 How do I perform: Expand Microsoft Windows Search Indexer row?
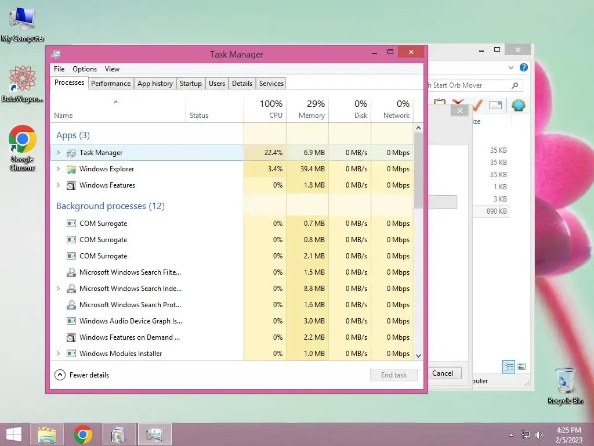coord(58,289)
